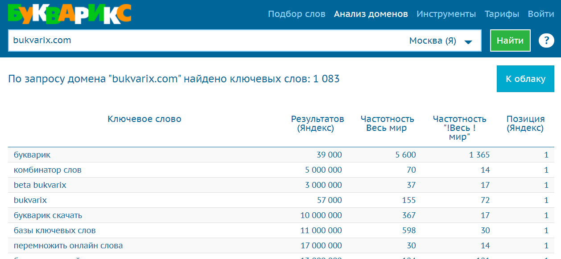Select the Войти login link
The height and width of the screenshot is (259, 561).
(541, 14)
